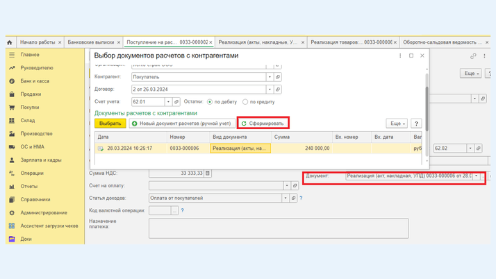Select the 'по дебету' radio button
This screenshot has width=496, height=279.
tap(210, 102)
